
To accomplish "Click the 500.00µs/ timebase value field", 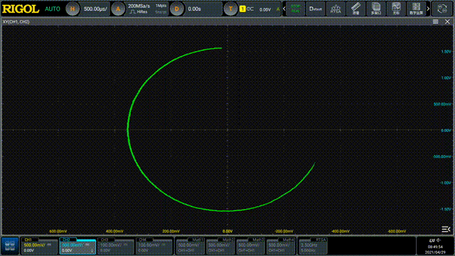I will point(95,9).
